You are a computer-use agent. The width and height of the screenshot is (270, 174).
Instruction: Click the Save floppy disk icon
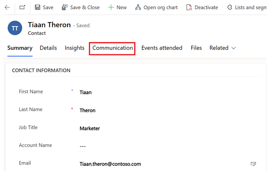pyautogui.click(x=37, y=7)
